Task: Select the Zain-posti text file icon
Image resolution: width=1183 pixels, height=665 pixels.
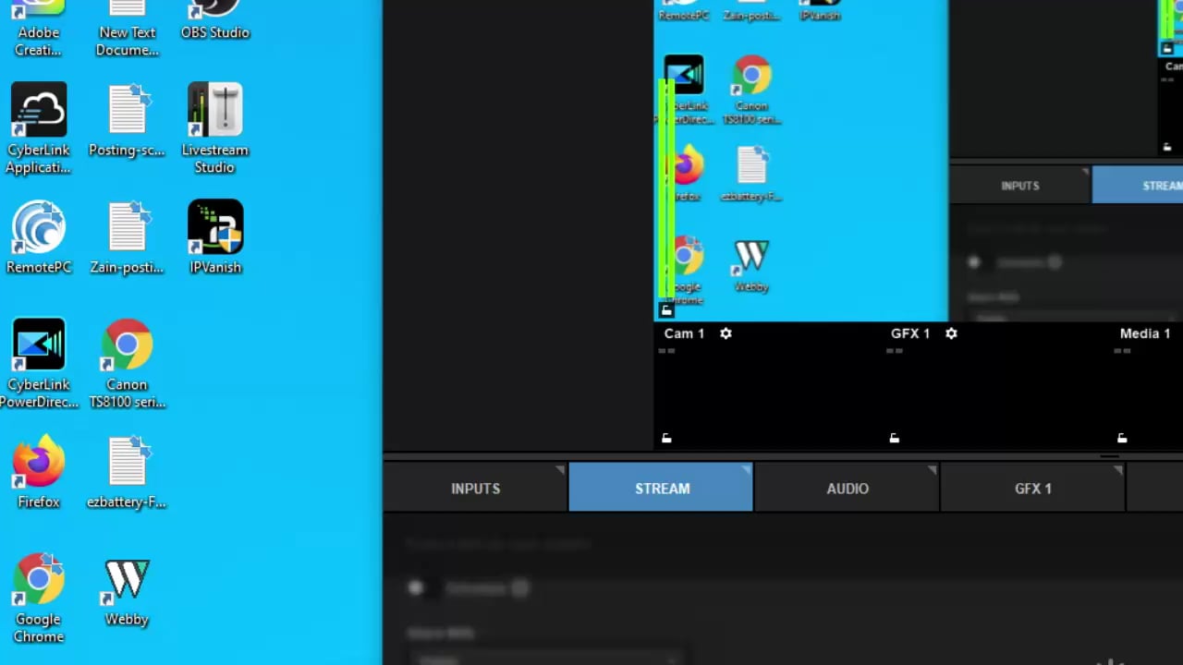Action: 127,237
